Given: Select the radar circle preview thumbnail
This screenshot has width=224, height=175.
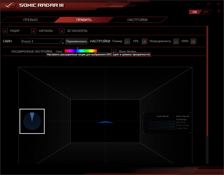Looking at the screenshot, I should click(x=32, y=121).
